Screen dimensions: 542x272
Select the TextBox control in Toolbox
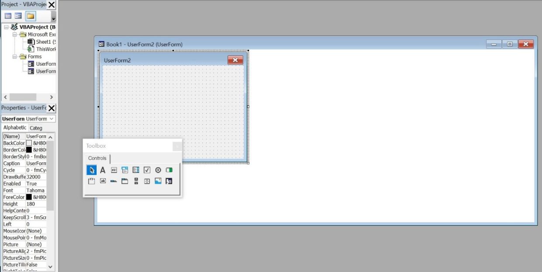(114, 170)
